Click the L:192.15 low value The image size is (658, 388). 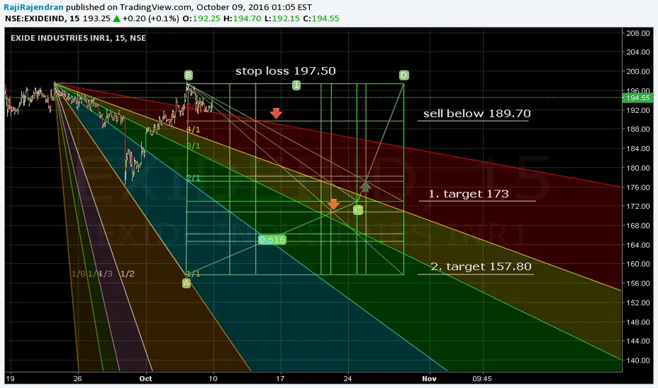pyautogui.click(x=282, y=18)
